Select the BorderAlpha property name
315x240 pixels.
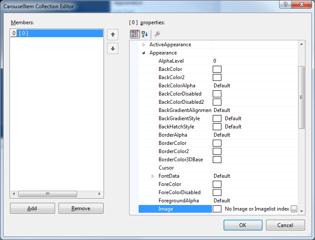click(173, 135)
